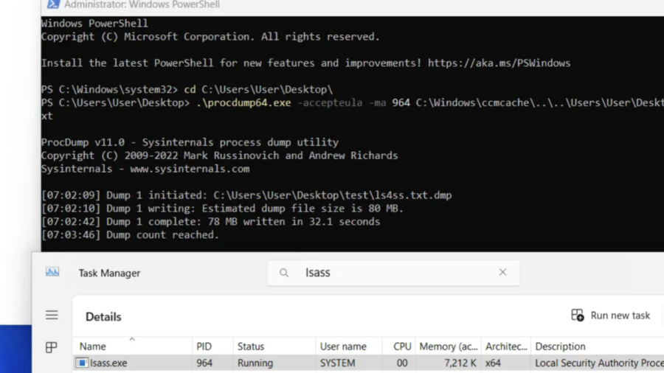This screenshot has width=664, height=373.
Task: Click the Running status cell
Action: 255,363
